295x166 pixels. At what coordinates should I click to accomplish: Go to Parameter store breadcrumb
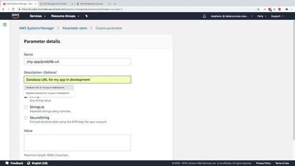(x=75, y=28)
